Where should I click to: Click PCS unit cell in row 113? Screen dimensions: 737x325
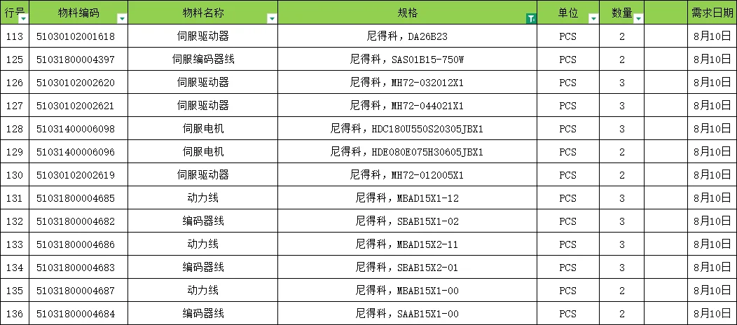(567, 36)
